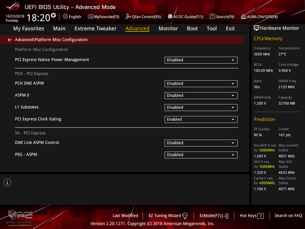
Task: Select L1 Substates label
Action: coord(27,107)
